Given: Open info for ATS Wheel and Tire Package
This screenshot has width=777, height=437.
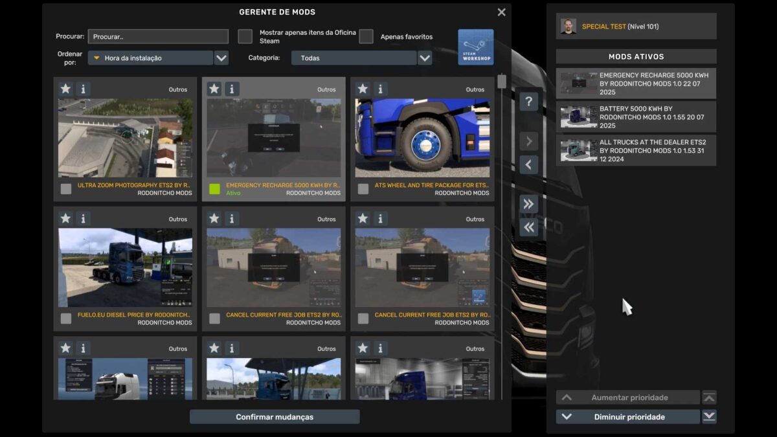Looking at the screenshot, I should (x=380, y=89).
